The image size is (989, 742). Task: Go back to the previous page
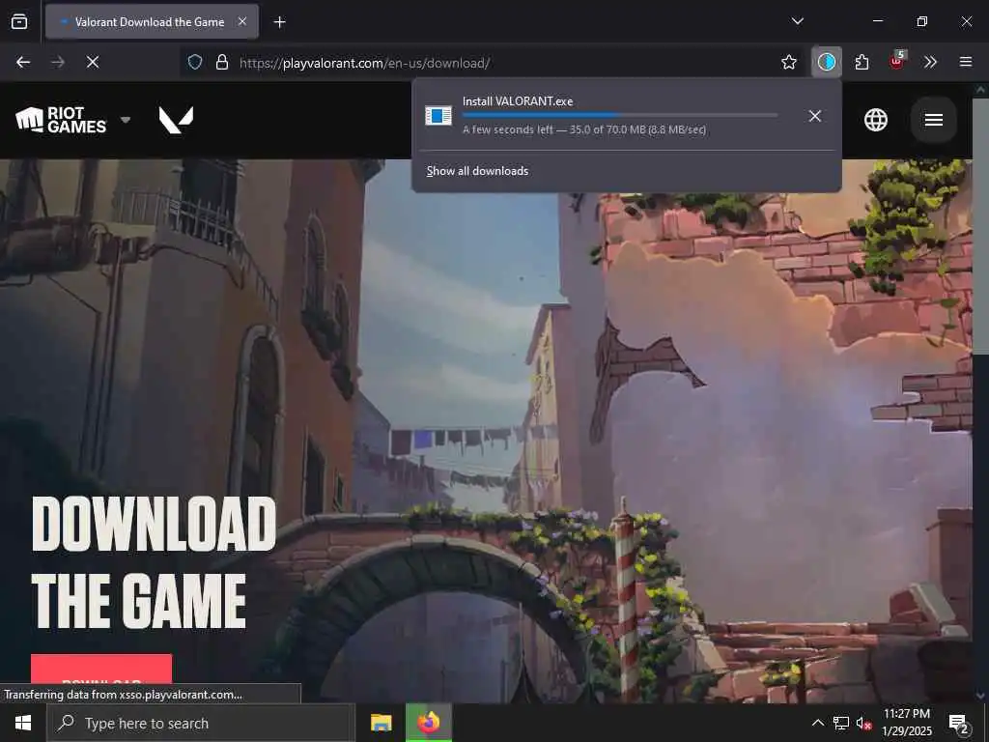23,62
